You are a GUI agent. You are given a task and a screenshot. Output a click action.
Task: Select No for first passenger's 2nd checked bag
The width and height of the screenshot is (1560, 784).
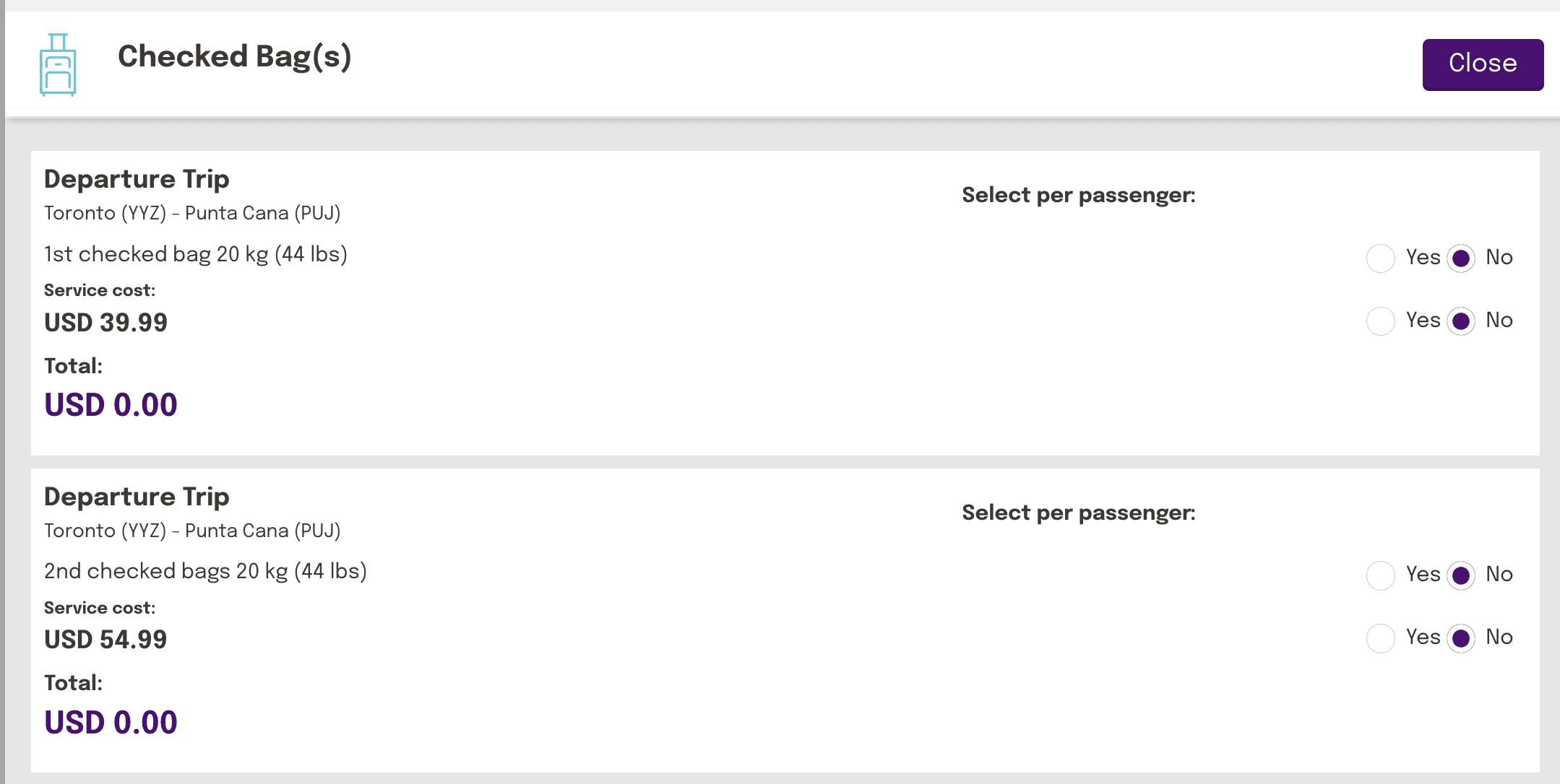coord(1460,575)
